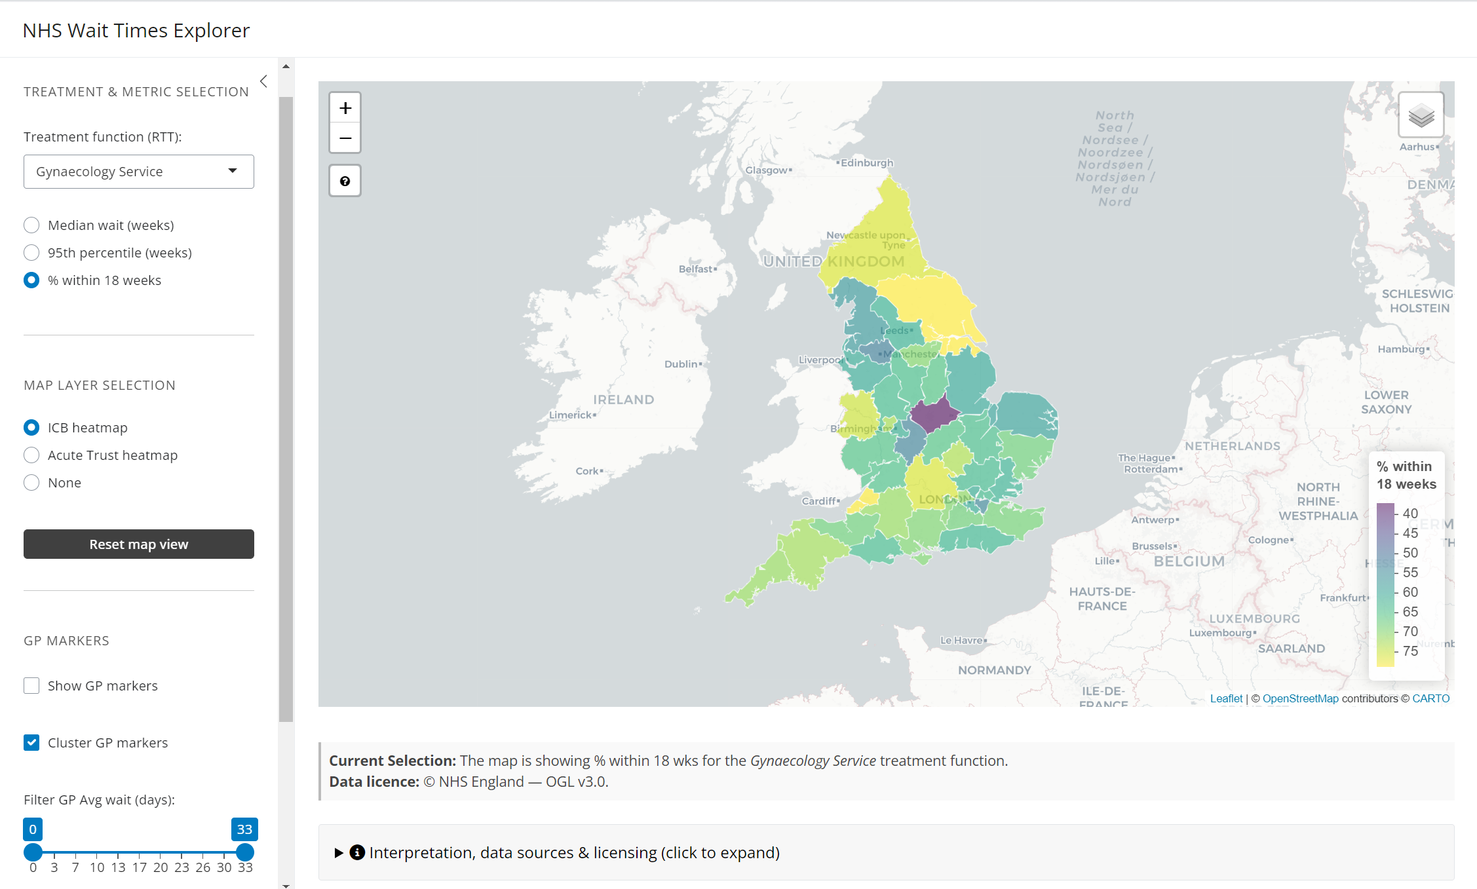Image resolution: width=1477 pixels, height=889 pixels.
Task: Enable the Show GP markers checkbox
Action: pyautogui.click(x=31, y=686)
